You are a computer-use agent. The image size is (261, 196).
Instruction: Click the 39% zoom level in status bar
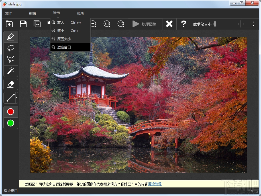250,191
